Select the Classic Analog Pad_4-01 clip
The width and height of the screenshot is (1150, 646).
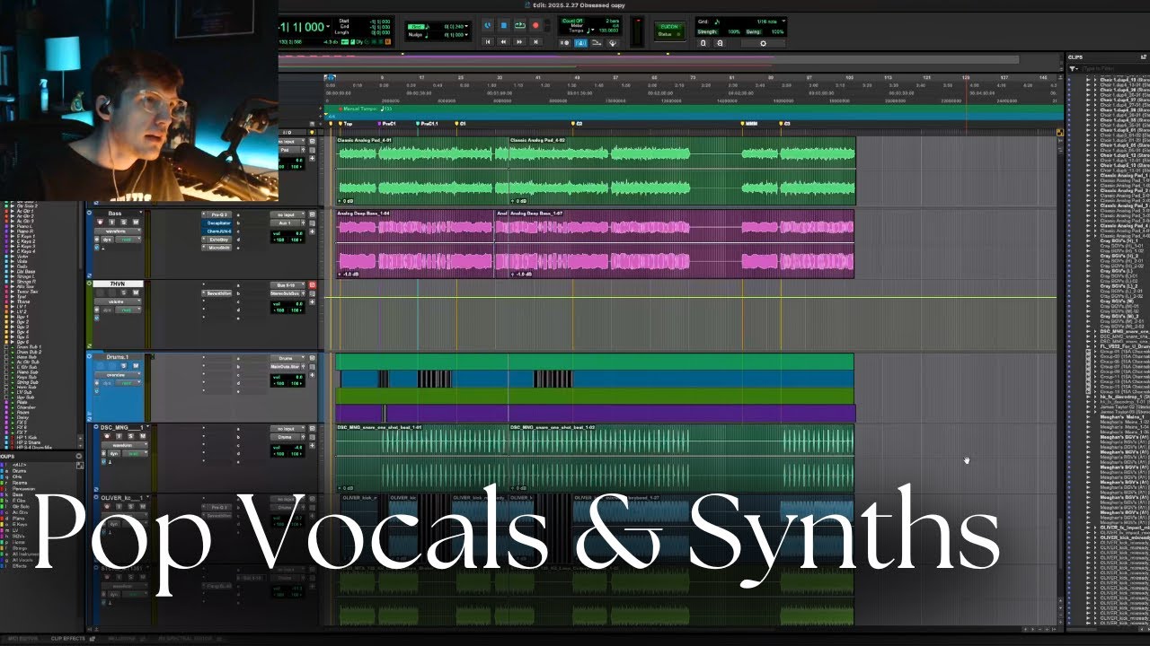422,170
